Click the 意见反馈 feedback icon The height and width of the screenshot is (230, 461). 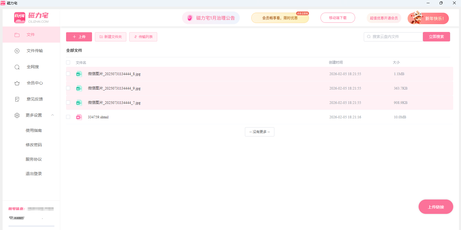[17, 99]
